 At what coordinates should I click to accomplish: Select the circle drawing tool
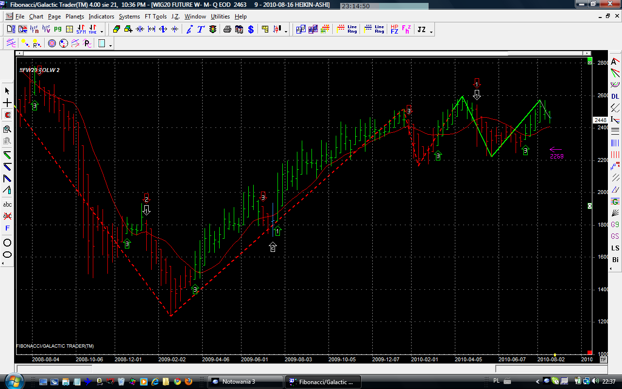coord(7,243)
